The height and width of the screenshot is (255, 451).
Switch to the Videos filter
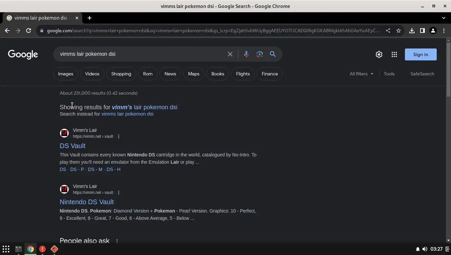92,74
